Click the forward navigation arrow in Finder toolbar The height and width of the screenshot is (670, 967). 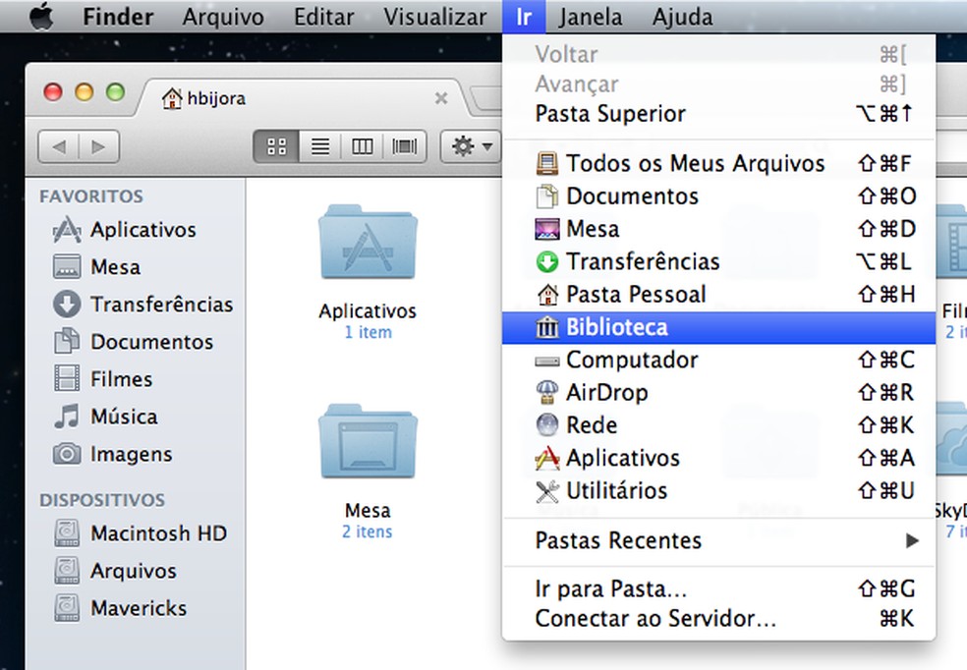tap(98, 147)
